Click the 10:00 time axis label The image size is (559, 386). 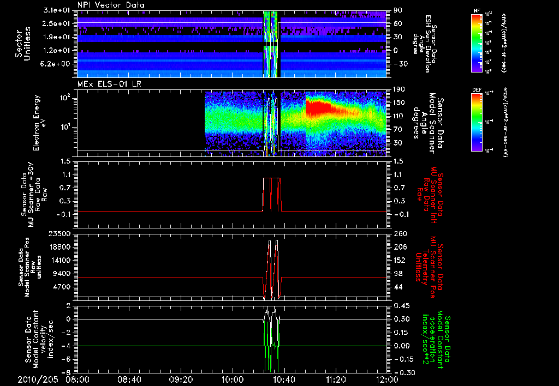point(233,380)
